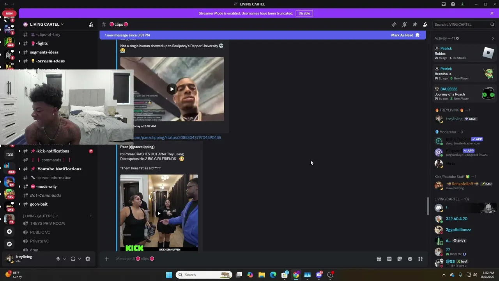The height and width of the screenshot is (281, 499).
Task: Click the Windows taskbar Search box
Action: (204, 275)
